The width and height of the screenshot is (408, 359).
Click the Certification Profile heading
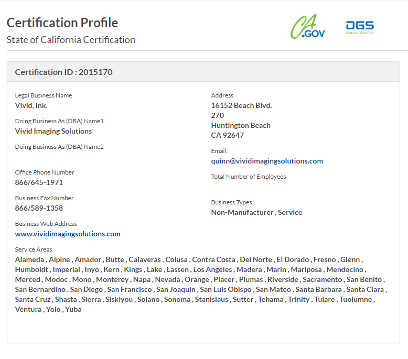[x=62, y=23]
